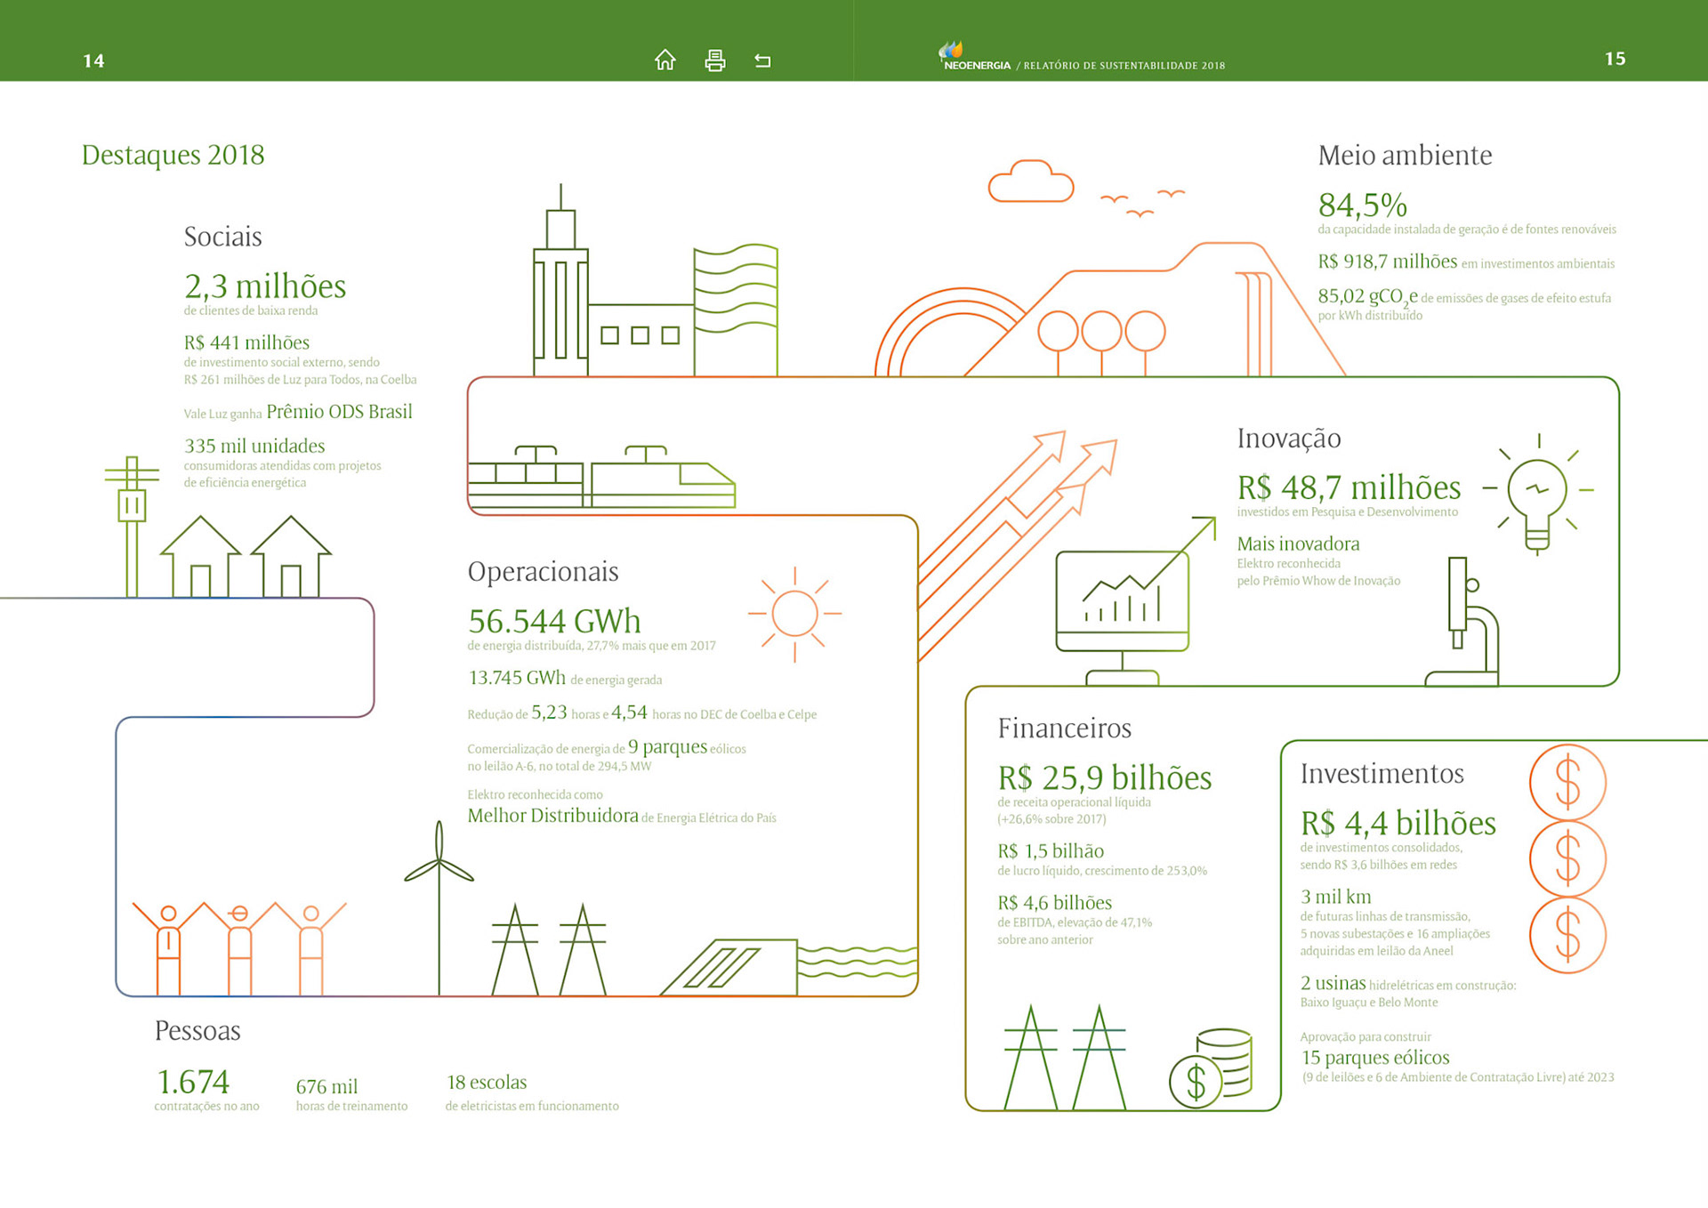Click the top dollar coin beside Investimentos
Viewport: 1708px width, 1208px height.
point(1567,782)
